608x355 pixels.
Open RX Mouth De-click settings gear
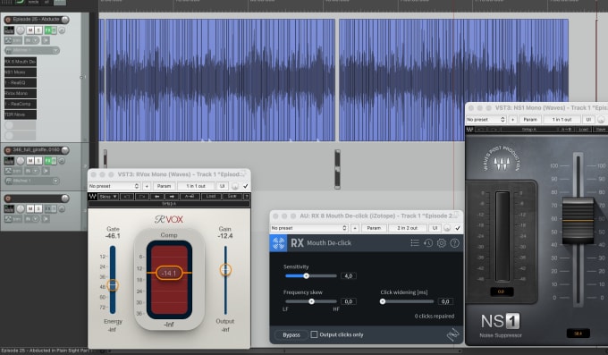pos(442,243)
